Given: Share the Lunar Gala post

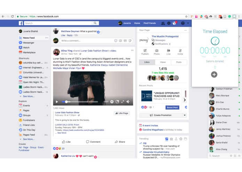Looking at the screenshot, I should [120, 142].
